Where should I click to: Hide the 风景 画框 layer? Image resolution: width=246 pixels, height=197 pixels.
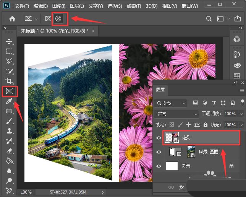click(x=159, y=152)
